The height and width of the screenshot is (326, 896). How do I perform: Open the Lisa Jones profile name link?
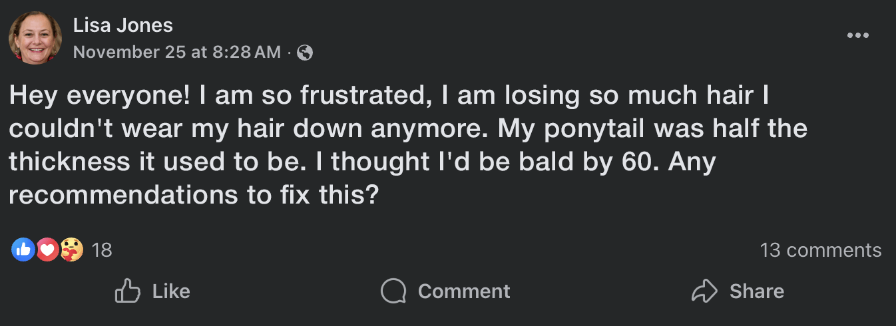click(122, 25)
